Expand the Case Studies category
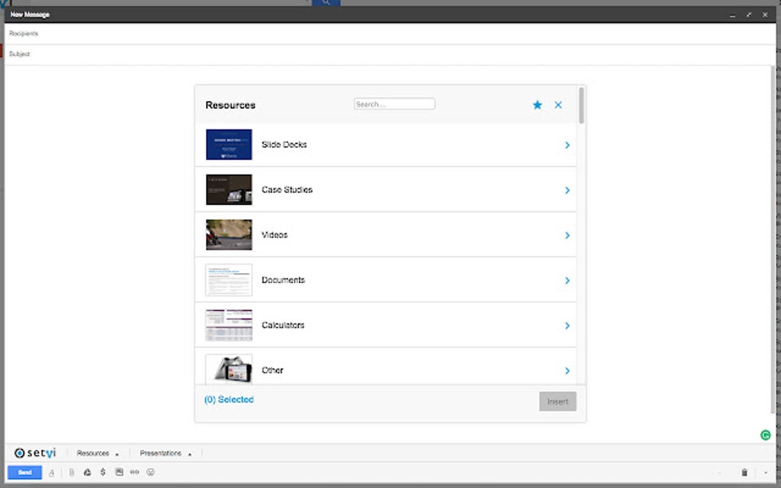 pyautogui.click(x=567, y=190)
